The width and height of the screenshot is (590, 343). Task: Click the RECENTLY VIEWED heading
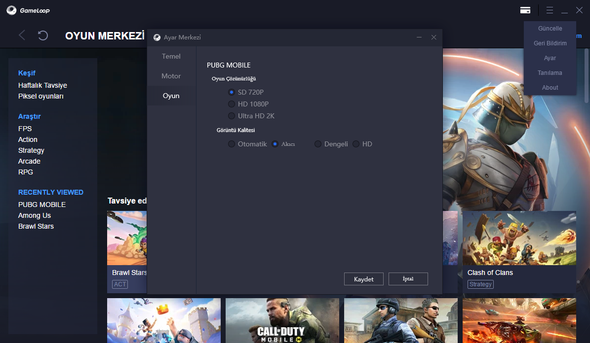(x=51, y=192)
